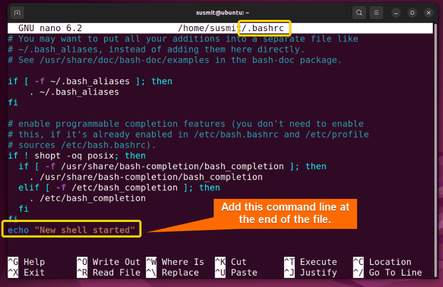443x287 pixels.
Task: Click the Cut shortcut
Action: click(238, 262)
